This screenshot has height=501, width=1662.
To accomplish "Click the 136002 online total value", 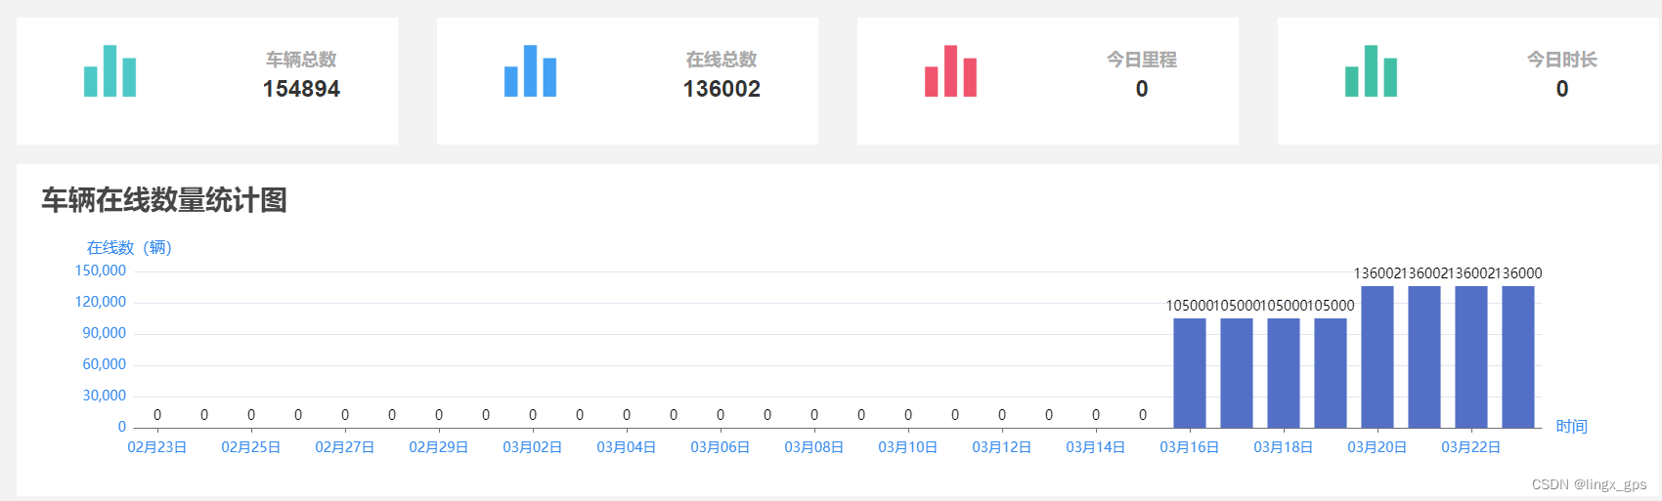I will 722,89.
